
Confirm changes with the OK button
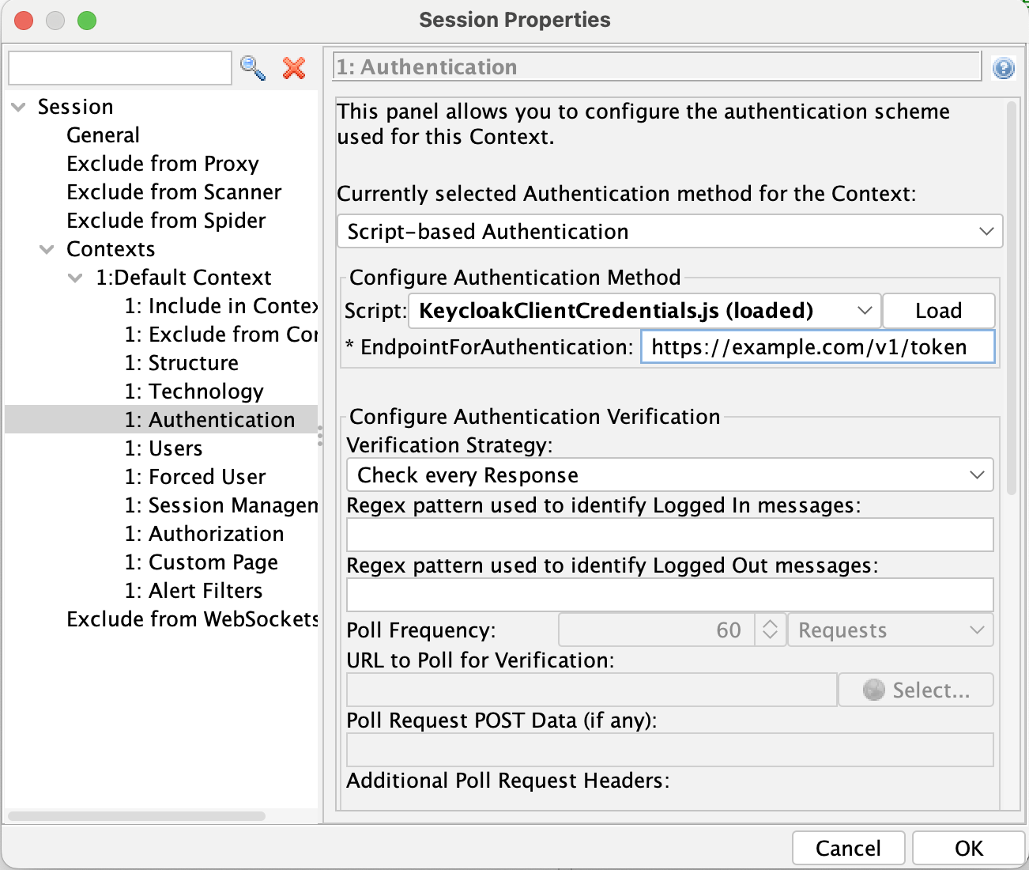[x=968, y=847]
